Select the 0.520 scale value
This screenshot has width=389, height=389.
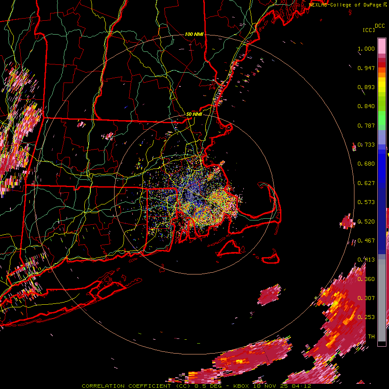(x=366, y=222)
